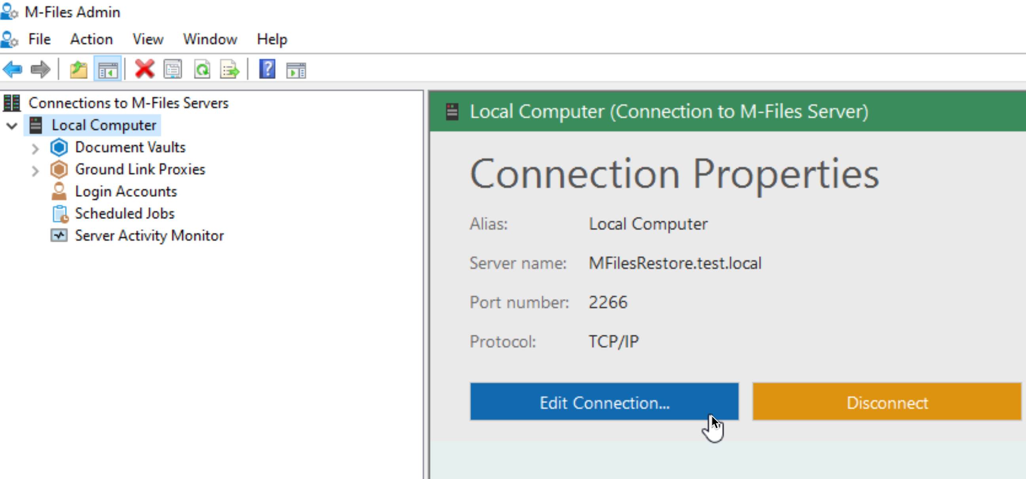
Task: Select Local Computer in the tree
Action: (x=104, y=125)
